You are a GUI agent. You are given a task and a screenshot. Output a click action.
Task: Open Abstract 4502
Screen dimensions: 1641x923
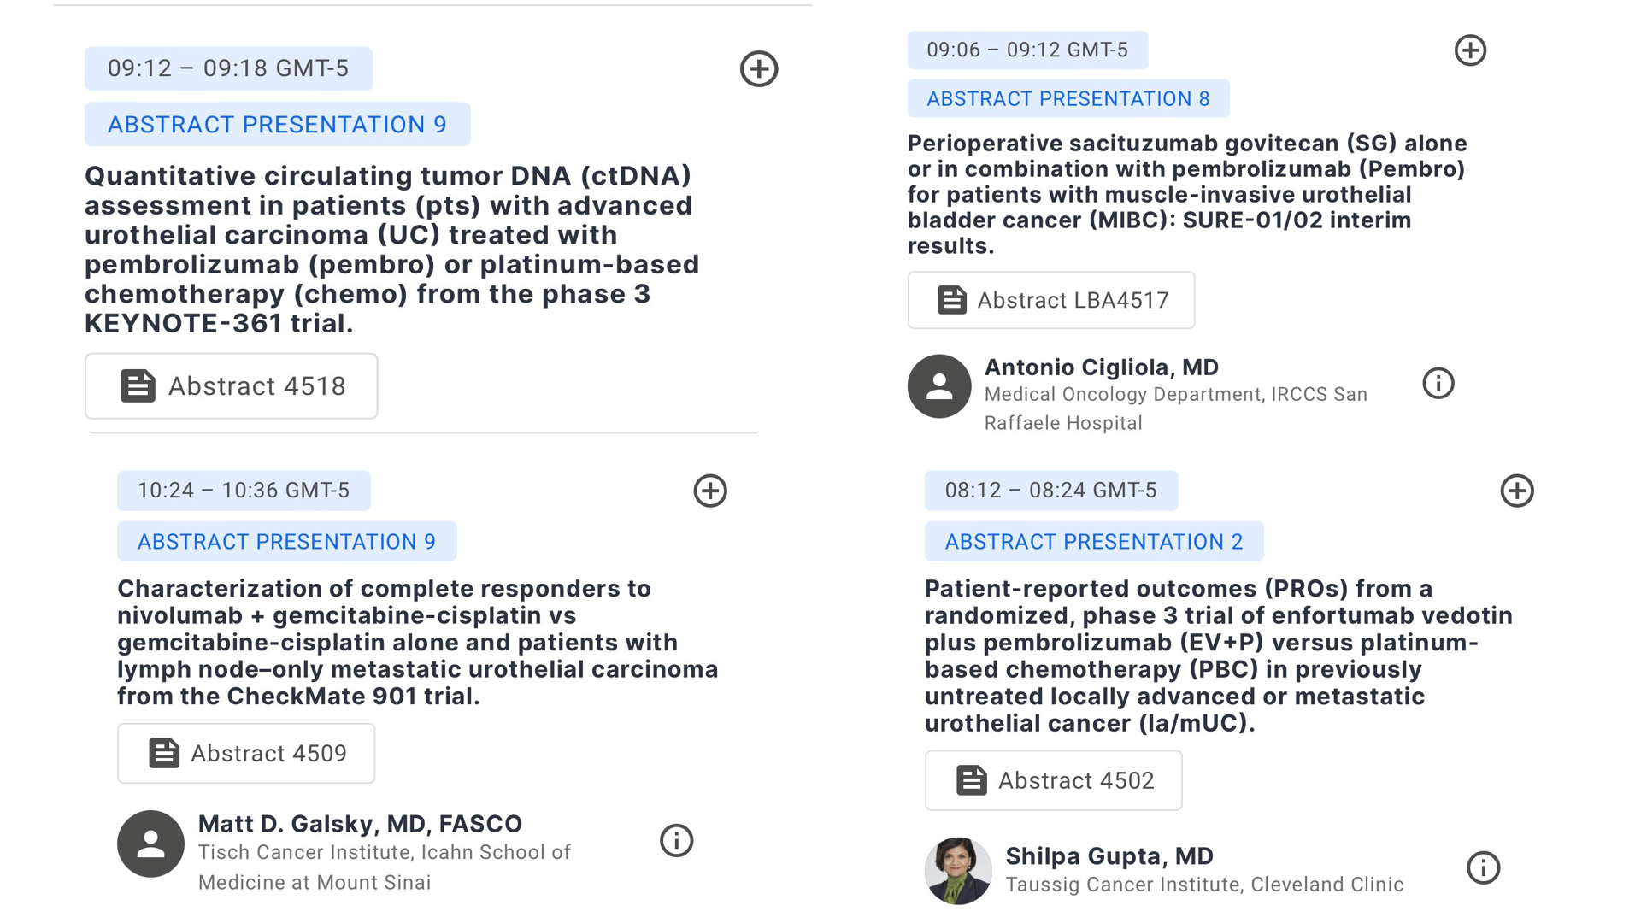tap(1053, 780)
